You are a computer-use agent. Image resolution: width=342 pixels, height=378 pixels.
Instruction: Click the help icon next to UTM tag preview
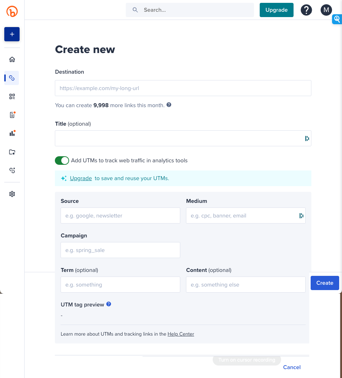[109, 304]
